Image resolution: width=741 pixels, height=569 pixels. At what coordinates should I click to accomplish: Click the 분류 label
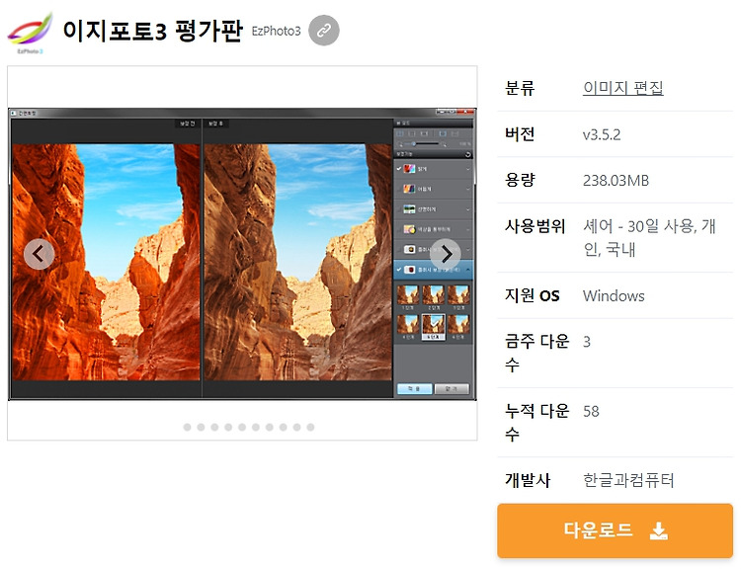coord(520,88)
